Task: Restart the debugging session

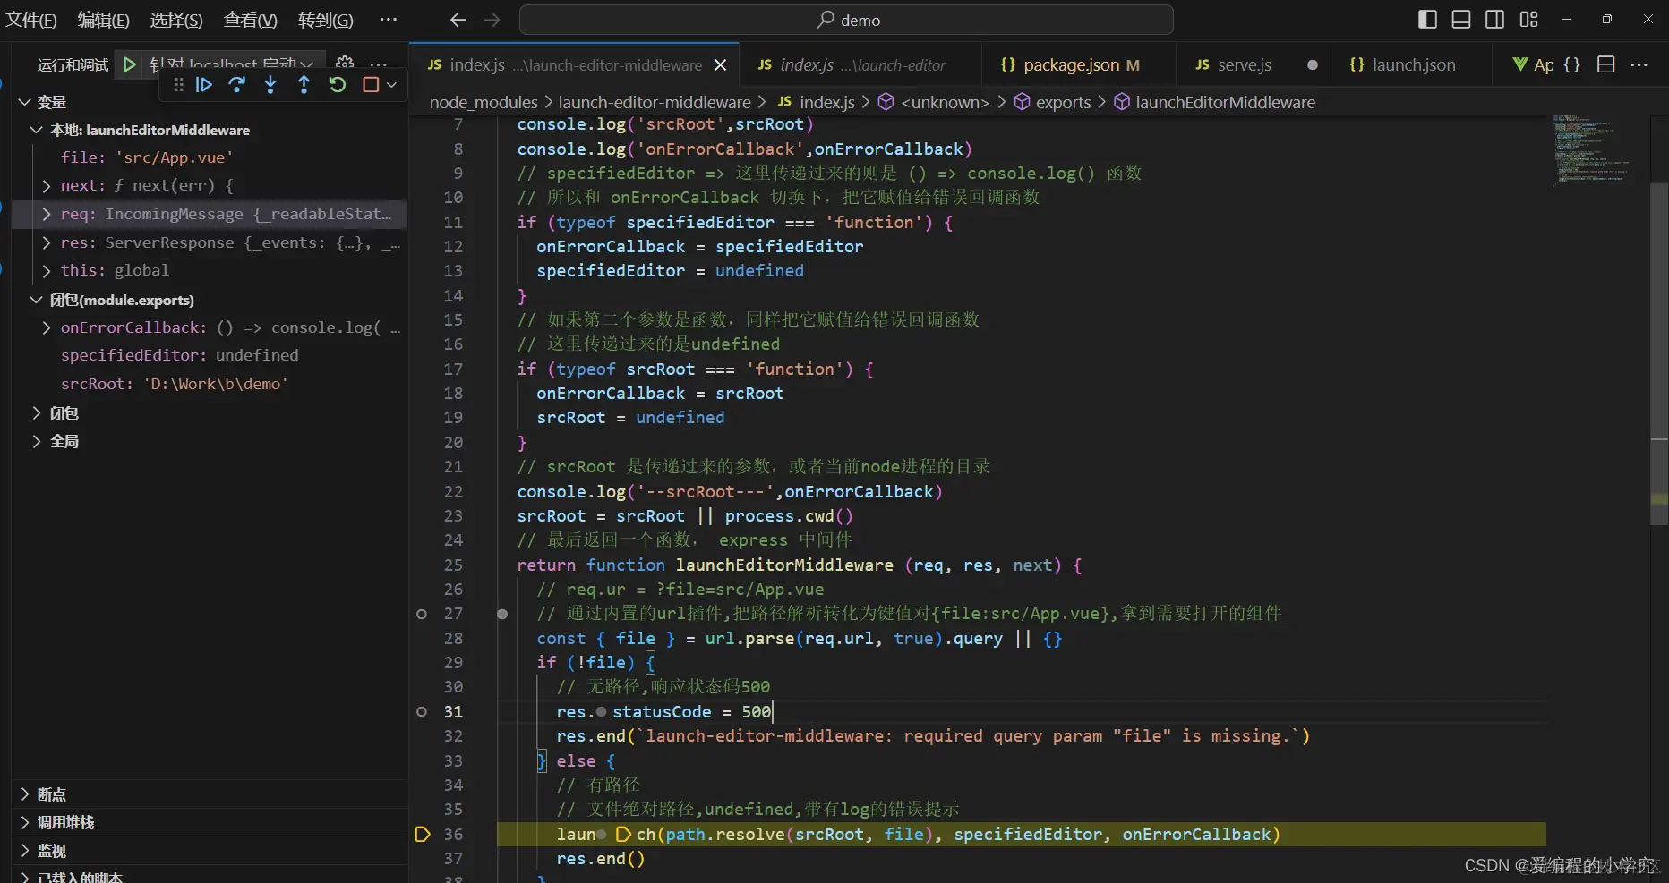Action: click(337, 85)
